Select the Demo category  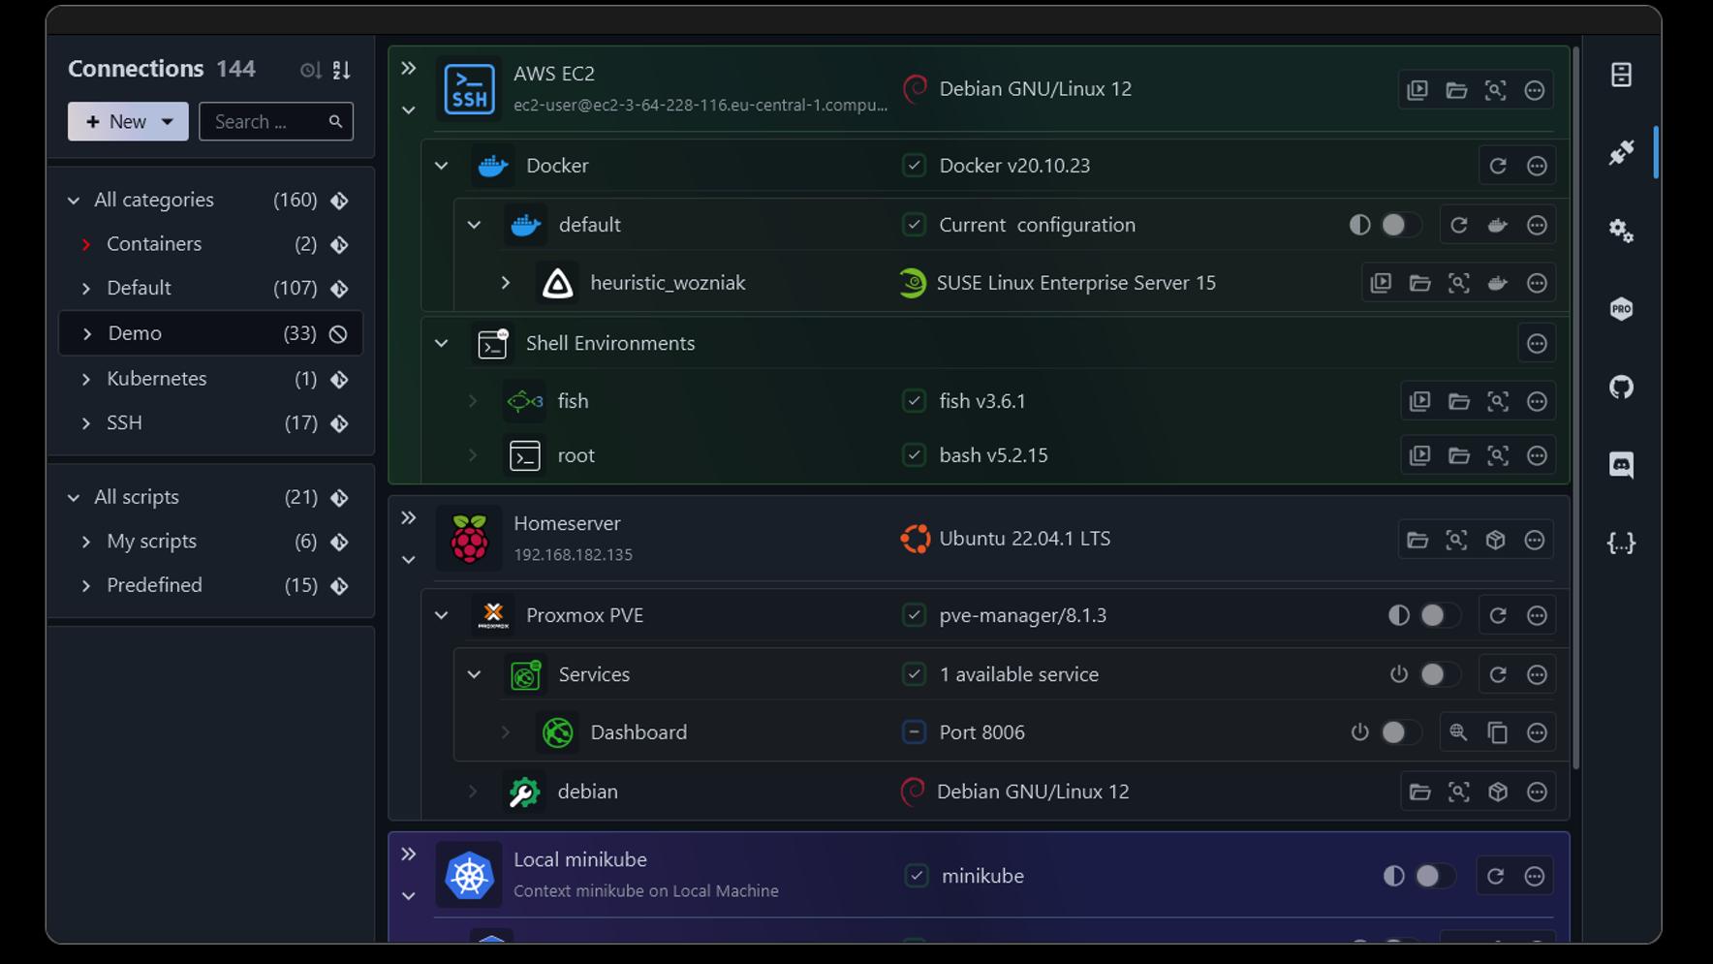click(210, 333)
